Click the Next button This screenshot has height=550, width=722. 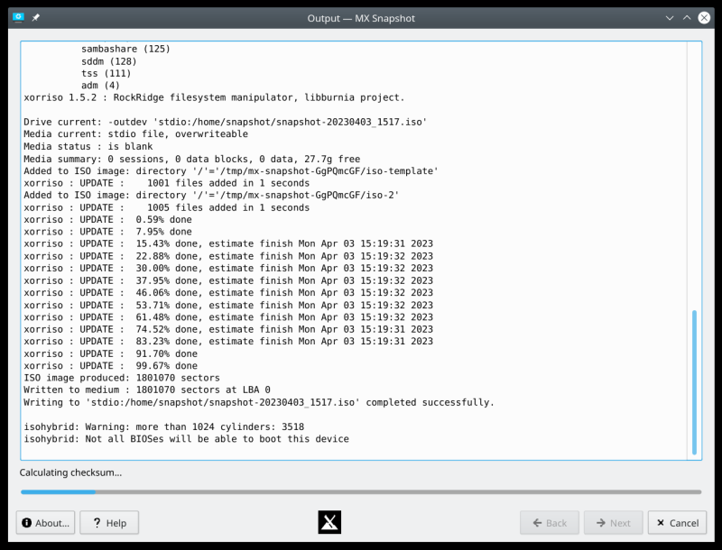[614, 522]
